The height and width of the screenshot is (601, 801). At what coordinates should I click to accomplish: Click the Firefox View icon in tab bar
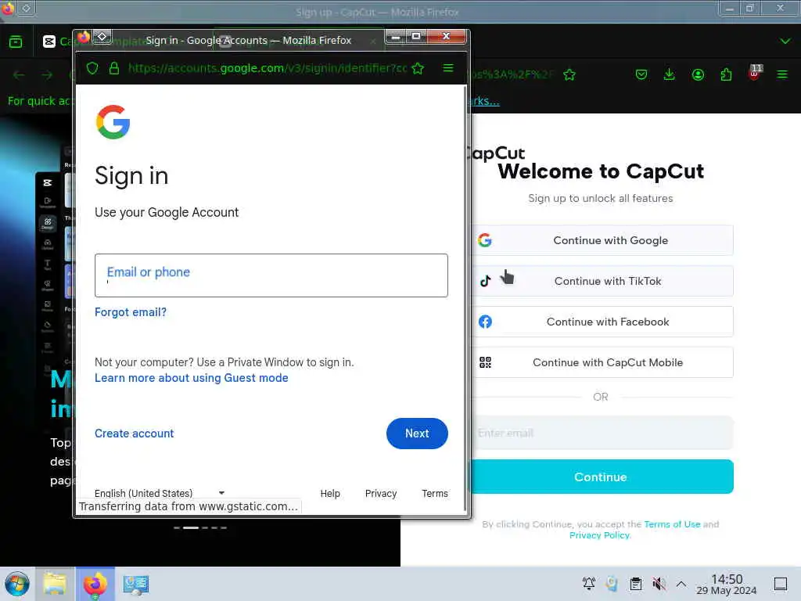[16, 41]
